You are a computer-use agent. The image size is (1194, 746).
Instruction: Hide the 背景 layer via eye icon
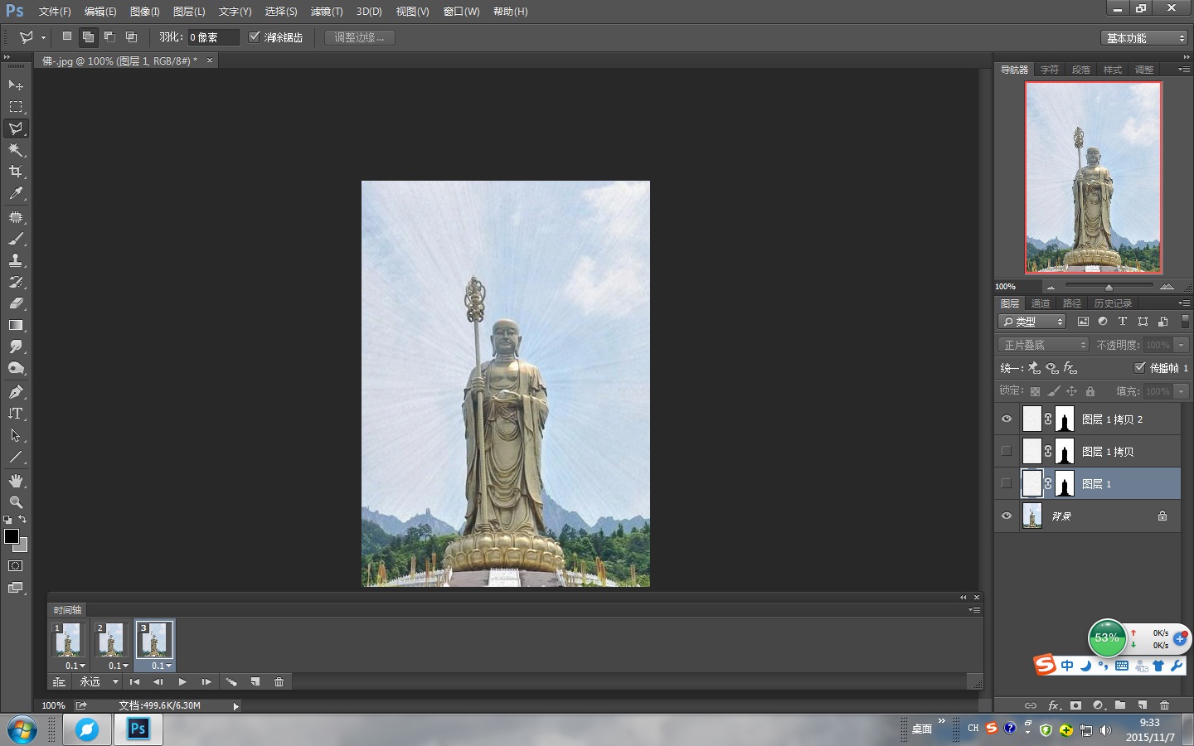1007,516
